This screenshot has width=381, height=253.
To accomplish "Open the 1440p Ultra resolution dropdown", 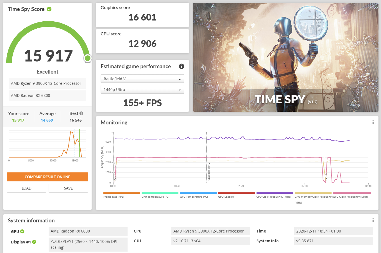I will point(142,90).
